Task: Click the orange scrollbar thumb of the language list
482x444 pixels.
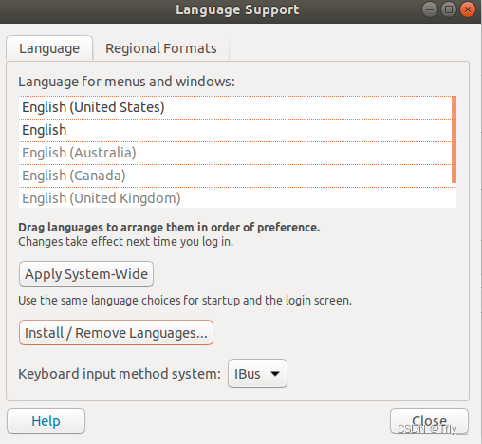Action: [x=454, y=139]
